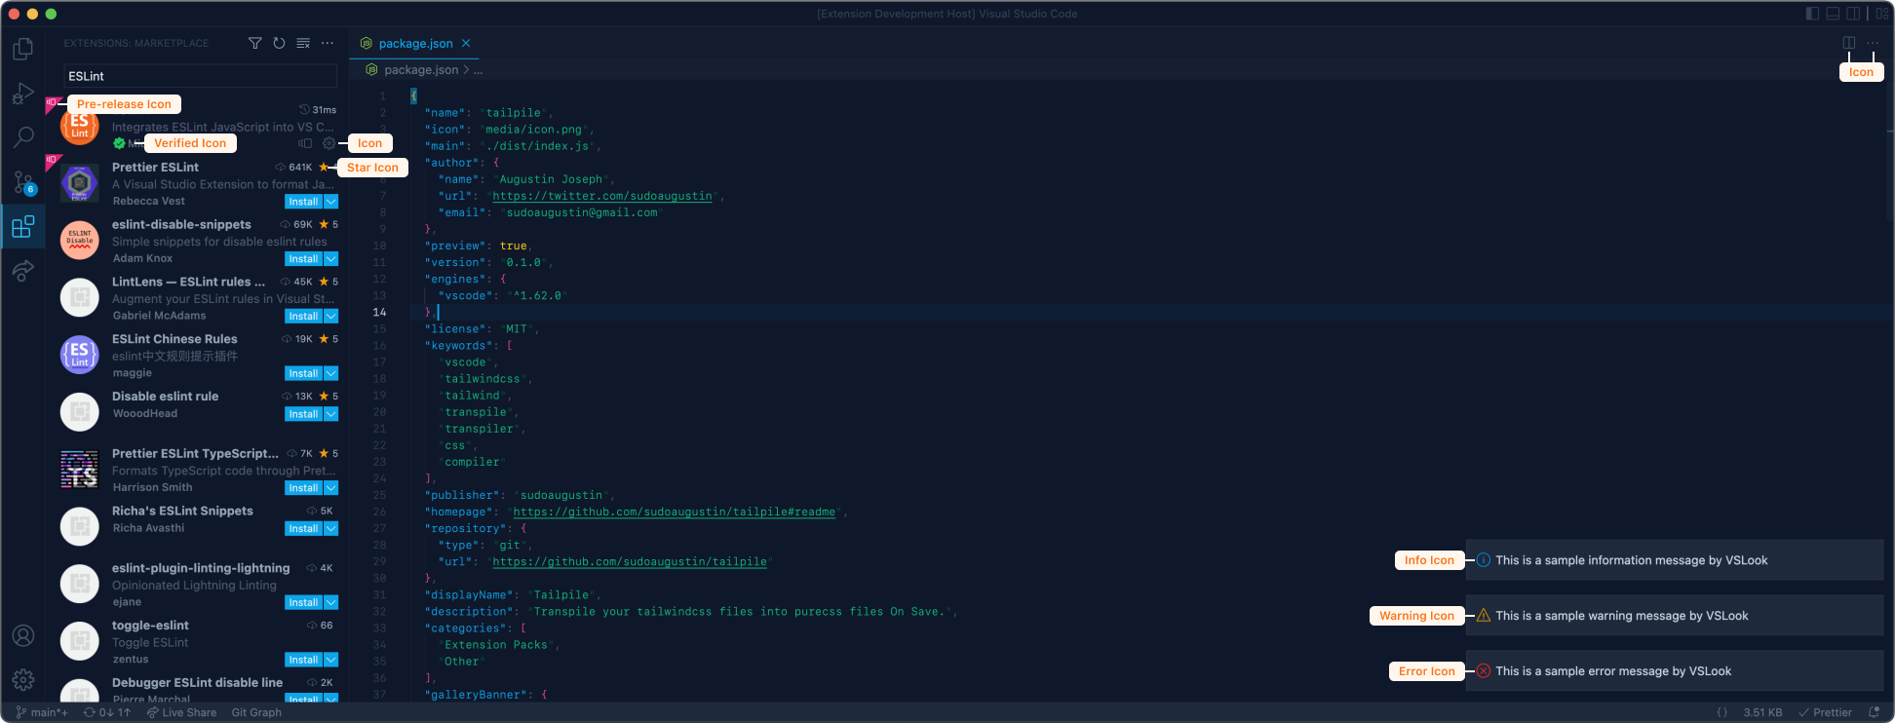Viewport: 1895px width, 723px height.
Task: Expand Install dropdown for toggle-eslint
Action: 331,661
